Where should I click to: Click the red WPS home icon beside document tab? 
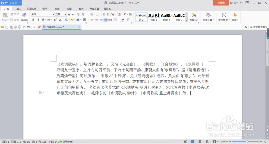point(39,27)
